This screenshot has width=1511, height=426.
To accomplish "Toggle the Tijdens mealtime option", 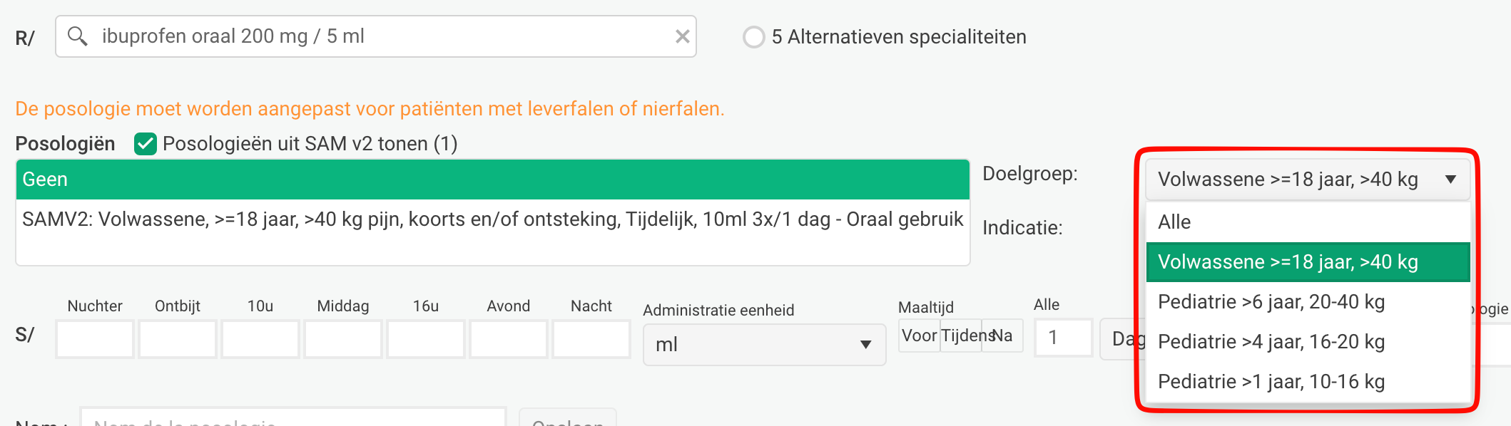I will tap(962, 336).
